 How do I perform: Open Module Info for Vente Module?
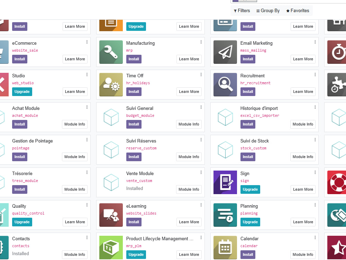[x=189, y=189]
